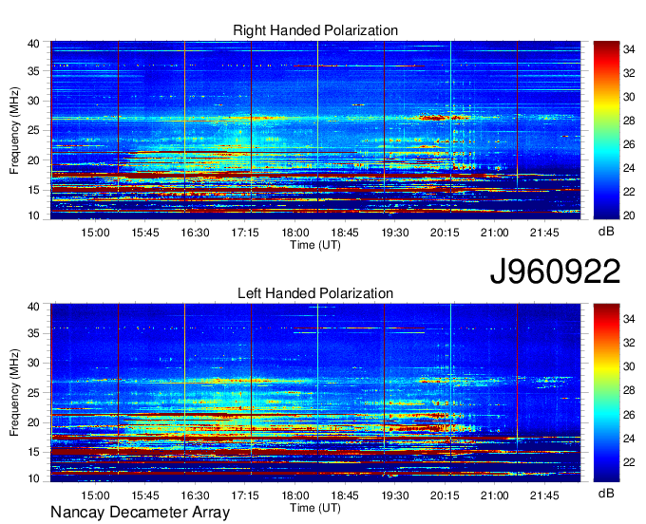Click the 10 MHz tick of Right Handed plot
Image resolution: width=646 pixels, height=524 pixels.
pyautogui.click(x=33, y=215)
